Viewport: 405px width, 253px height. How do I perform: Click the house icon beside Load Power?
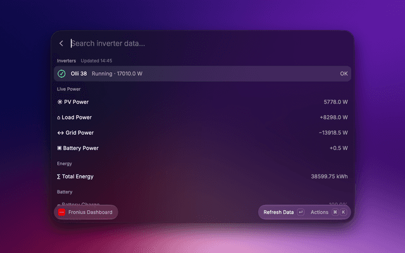(x=59, y=118)
